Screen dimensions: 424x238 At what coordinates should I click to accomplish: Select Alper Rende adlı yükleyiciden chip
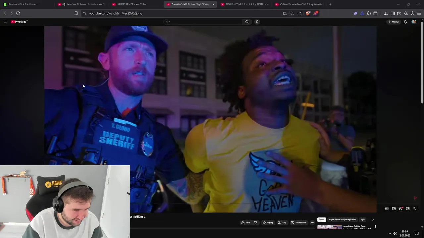point(343,220)
